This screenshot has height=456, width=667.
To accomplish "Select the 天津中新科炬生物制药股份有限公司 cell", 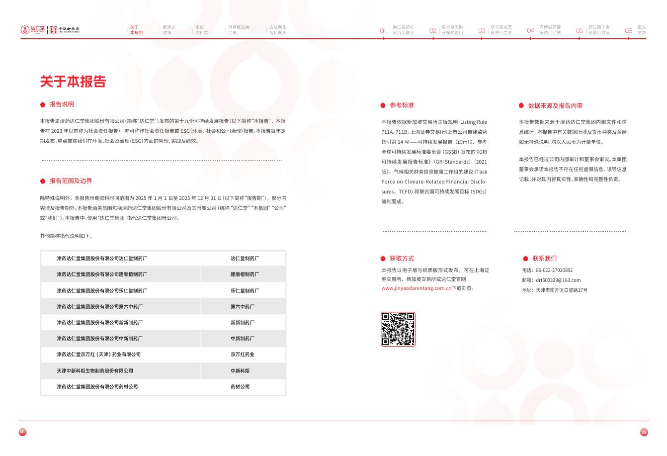I will point(95,371).
